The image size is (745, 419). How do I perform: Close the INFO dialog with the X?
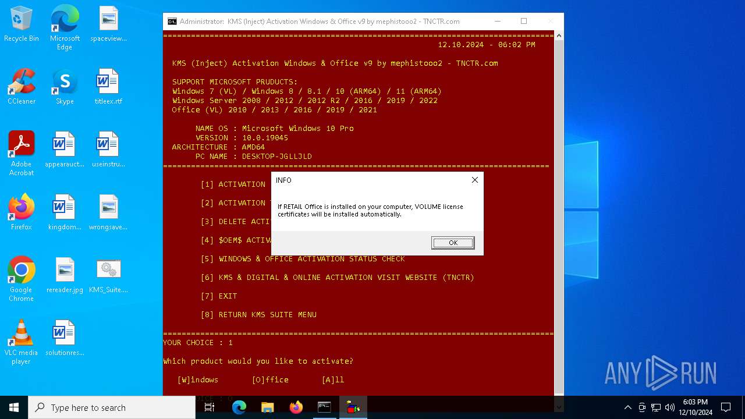[475, 180]
